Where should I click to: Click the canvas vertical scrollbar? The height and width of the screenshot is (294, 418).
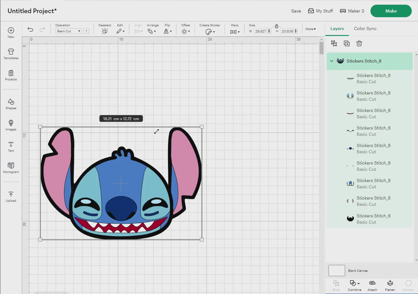tap(321, 48)
